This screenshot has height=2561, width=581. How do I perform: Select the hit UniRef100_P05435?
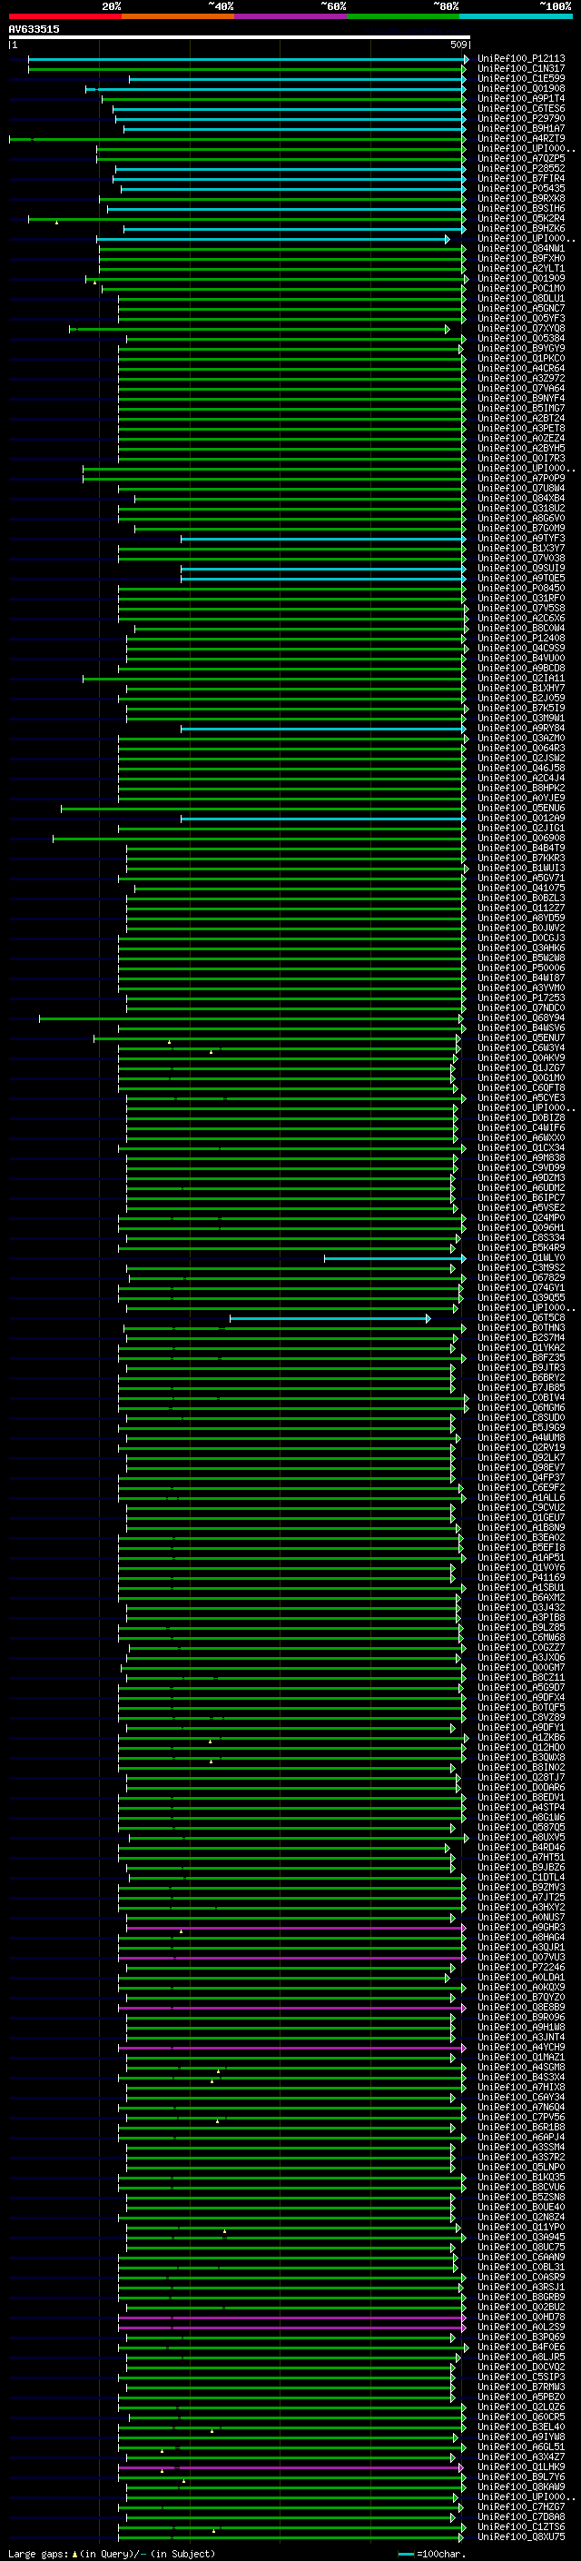pos(521,188)
